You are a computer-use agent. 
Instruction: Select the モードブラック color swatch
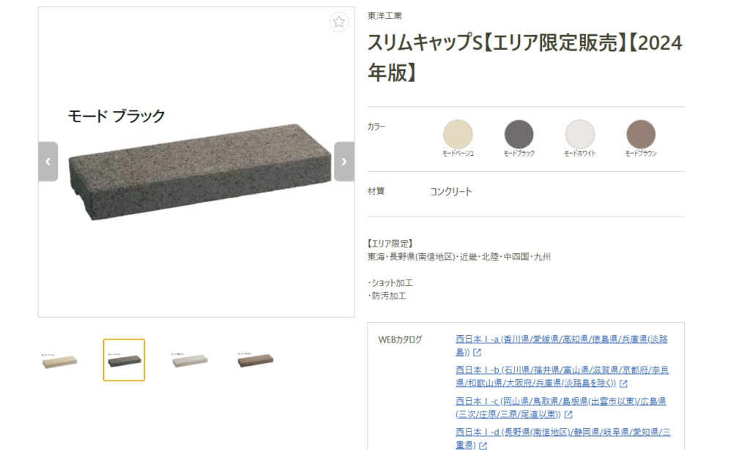519,134
